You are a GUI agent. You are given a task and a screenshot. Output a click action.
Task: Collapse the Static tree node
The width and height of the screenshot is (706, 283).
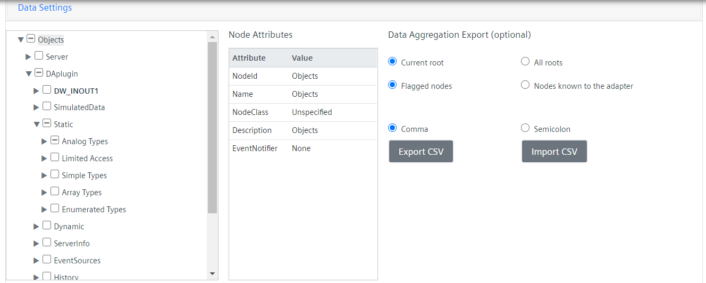pos(37,124)
